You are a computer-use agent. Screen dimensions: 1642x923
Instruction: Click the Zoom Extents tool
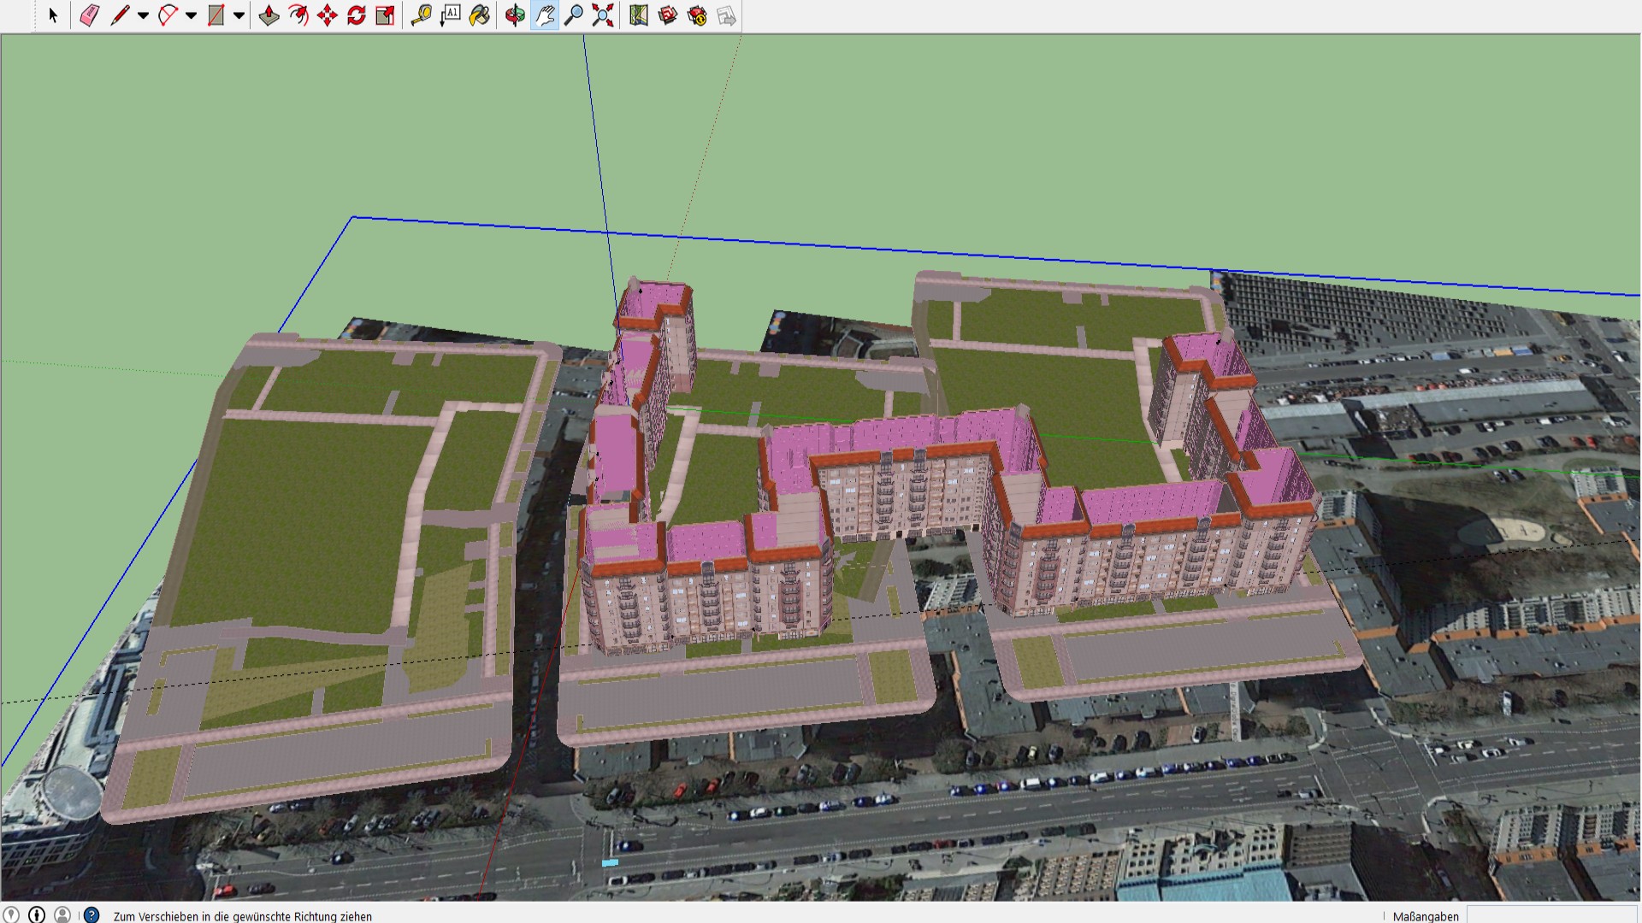click(603, 15)
